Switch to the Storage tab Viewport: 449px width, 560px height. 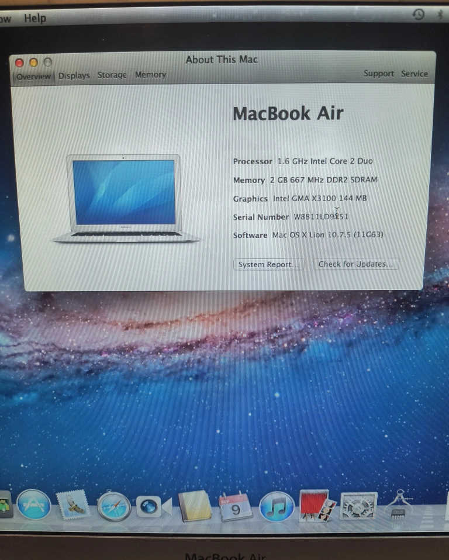click(x=112, y=75)
